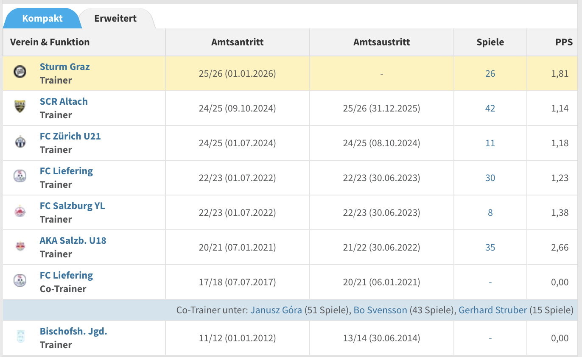Click the Verein & Funktion column header
The image size is (582, 357).
pos(50,42)
